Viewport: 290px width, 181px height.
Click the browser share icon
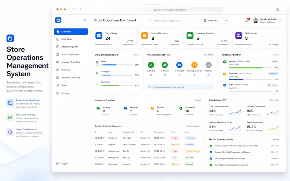(x=277, y=9)
